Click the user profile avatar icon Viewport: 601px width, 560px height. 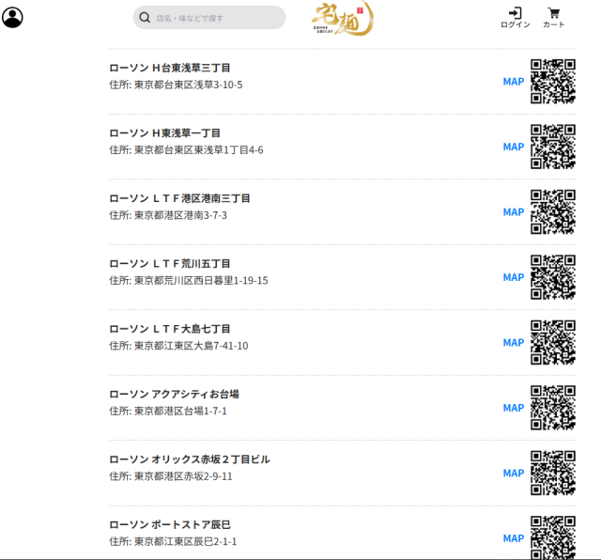pos(12,17)
